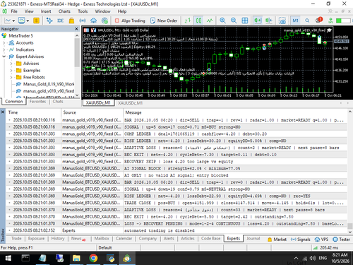
Task: Open the Tools menu
Action: 83,11
